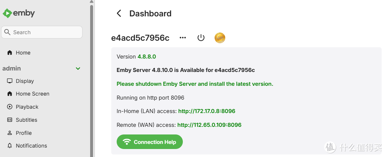This screenshot has width=386, height=157.
Task: Open Profile settings
Action: point(24,133)
